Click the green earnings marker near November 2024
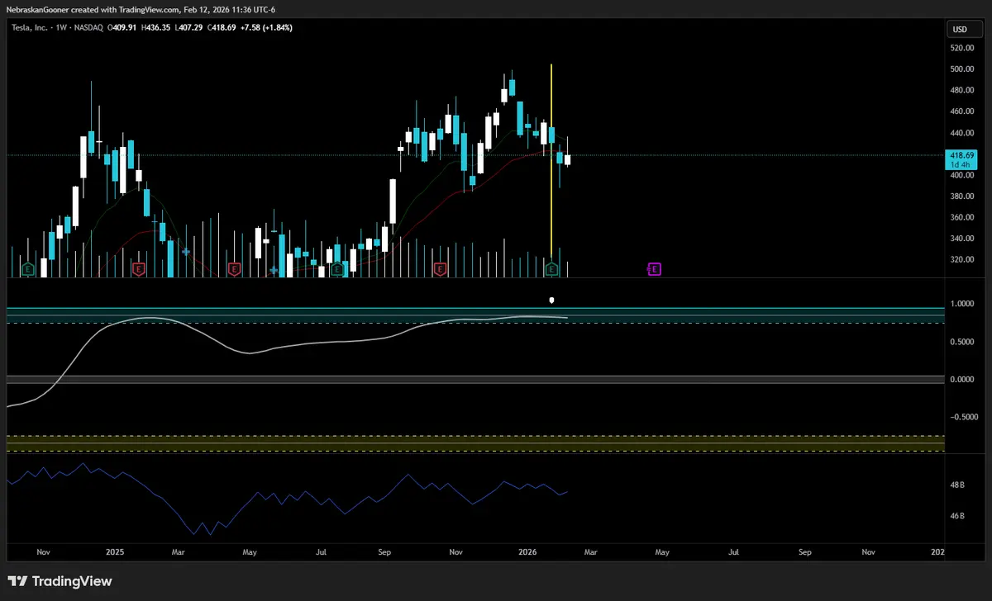Screen dimensions: 992x601 click(x=27, y=269)
